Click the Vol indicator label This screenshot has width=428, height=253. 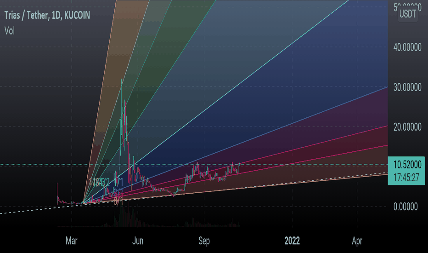click(x=9, y=31)
